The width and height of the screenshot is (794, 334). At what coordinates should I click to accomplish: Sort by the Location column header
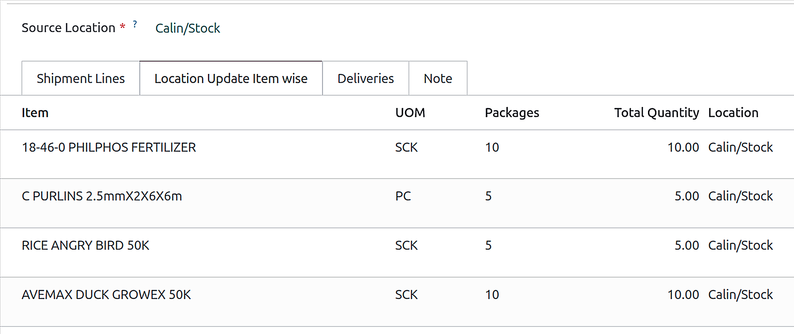[x=733, y=113]
